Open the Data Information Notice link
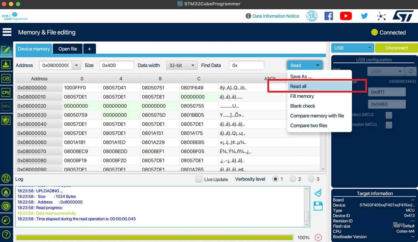 276,16
